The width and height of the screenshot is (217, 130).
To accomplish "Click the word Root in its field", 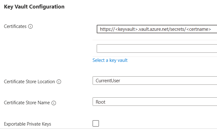I will 100,102.
